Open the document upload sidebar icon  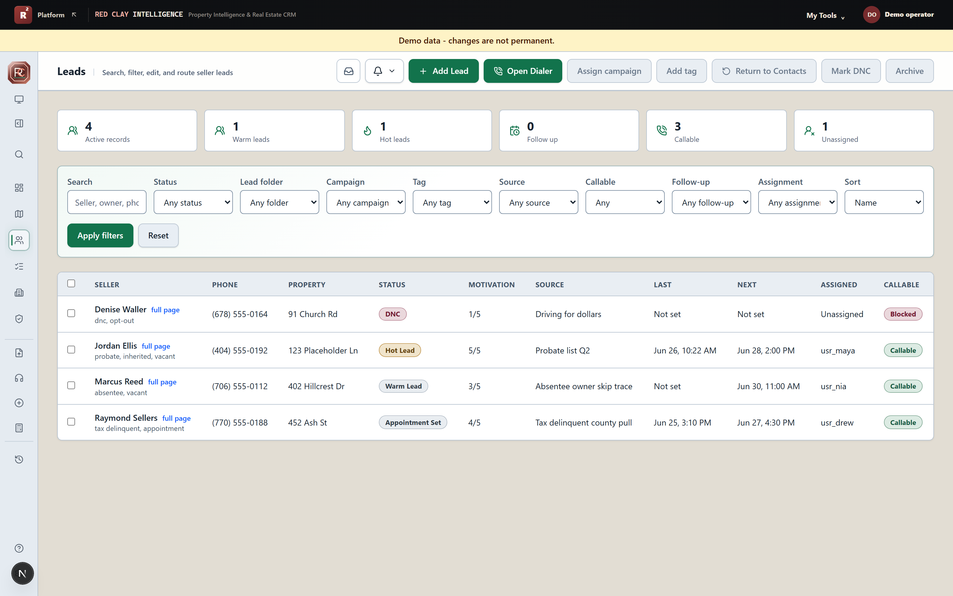point(19,353)
